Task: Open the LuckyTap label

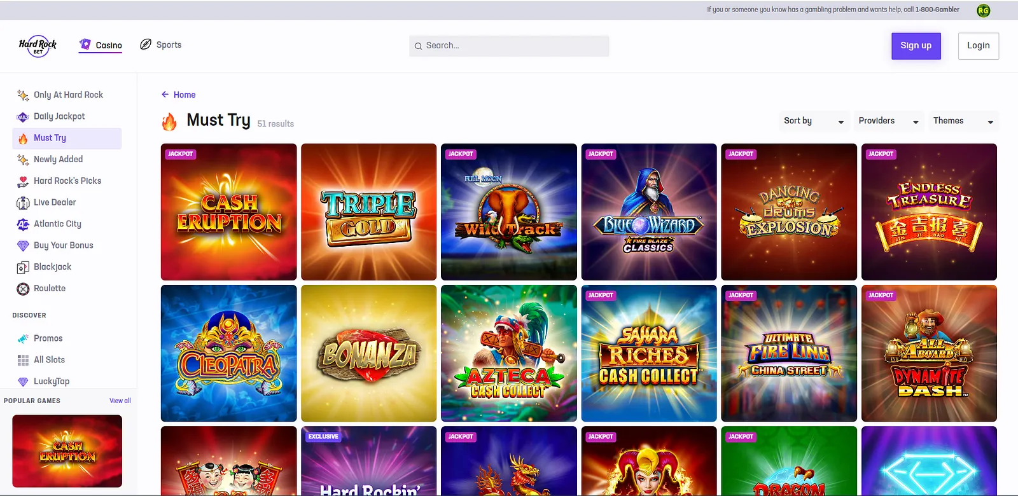Action: click(x=52, y=381)
